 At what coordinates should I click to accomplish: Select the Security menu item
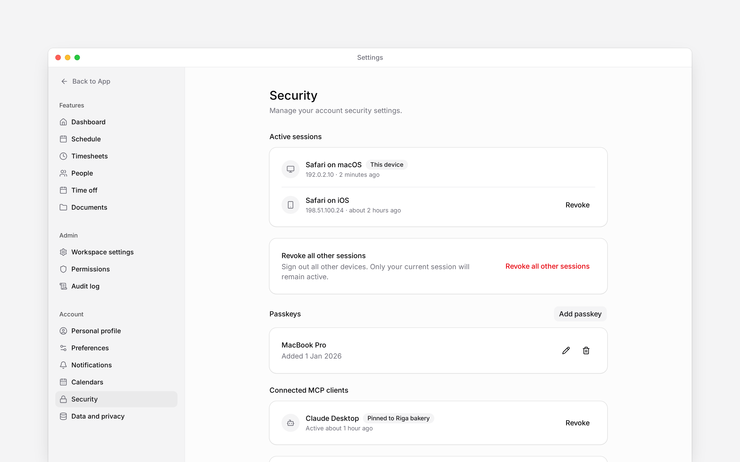116,399
